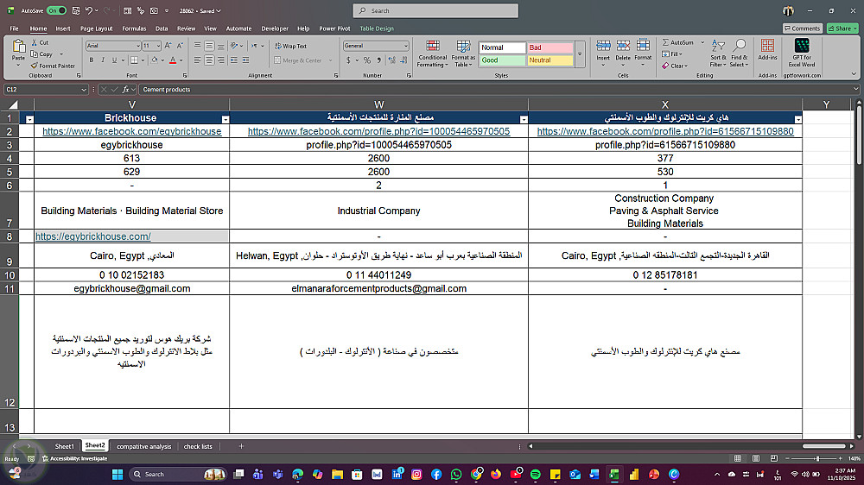Click the Share button
The image size is (864, 485).
[x=842, y=28]
